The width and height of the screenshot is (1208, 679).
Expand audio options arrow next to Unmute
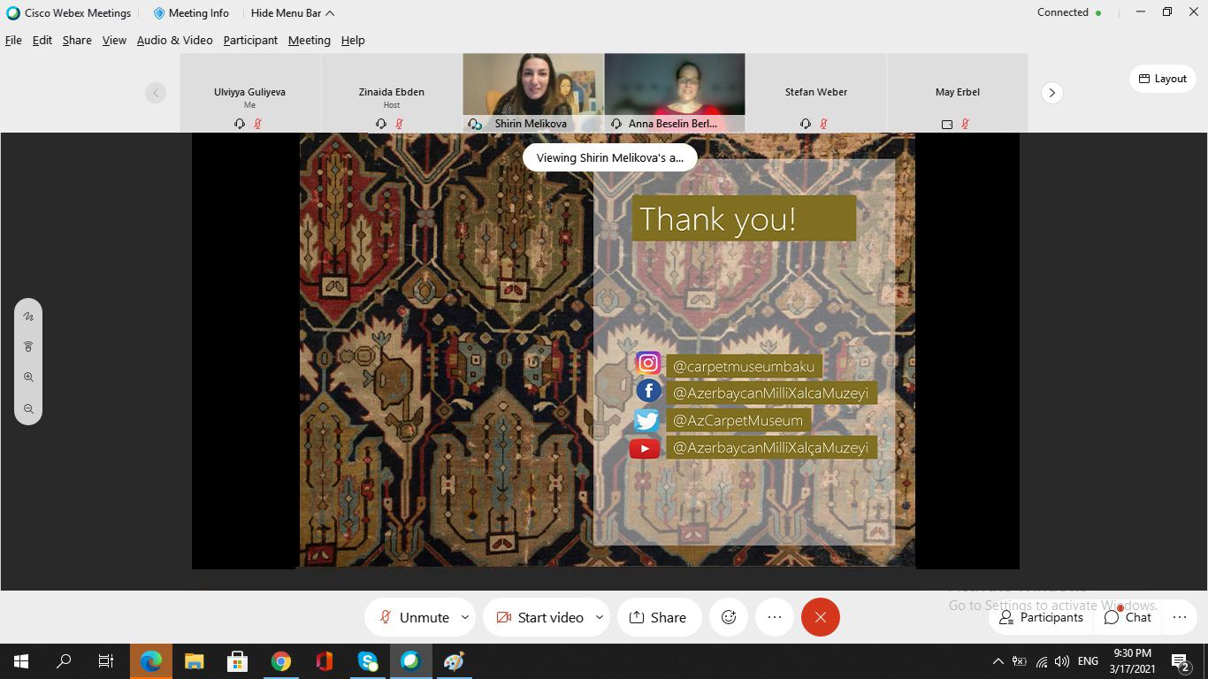tap(465, 617)
